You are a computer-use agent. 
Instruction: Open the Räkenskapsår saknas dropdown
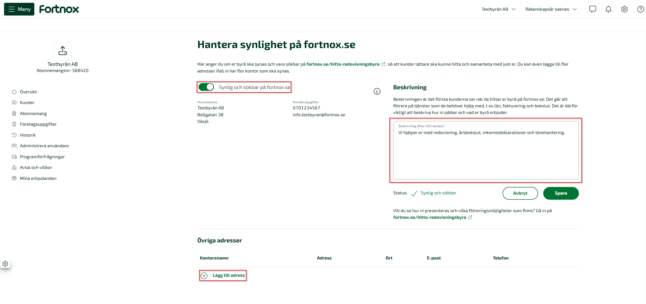[x=551, y=9]
